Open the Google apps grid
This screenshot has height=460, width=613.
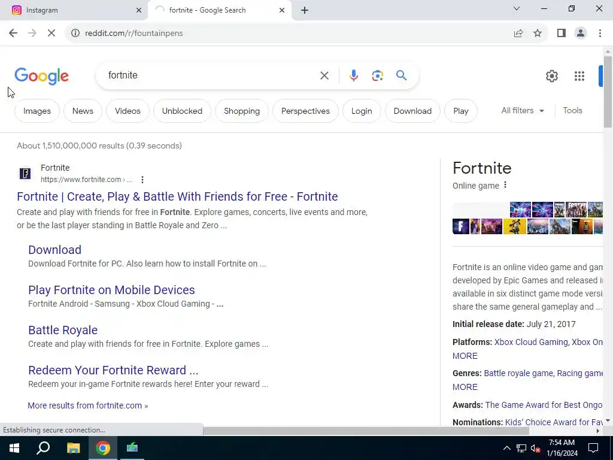point(579,76)
